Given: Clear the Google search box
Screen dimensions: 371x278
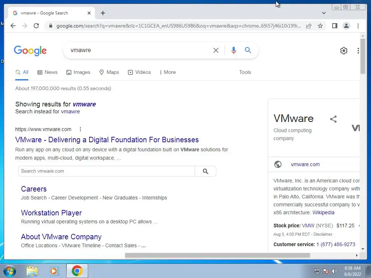Looking at the screenshot, I should [216, 50].
